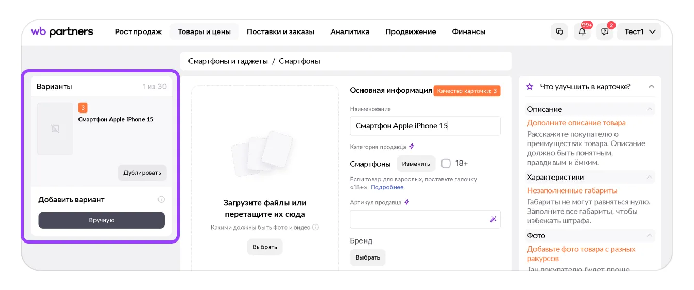
Task: Open the Тест1 account dropdown
Action: tap(639, 32)
